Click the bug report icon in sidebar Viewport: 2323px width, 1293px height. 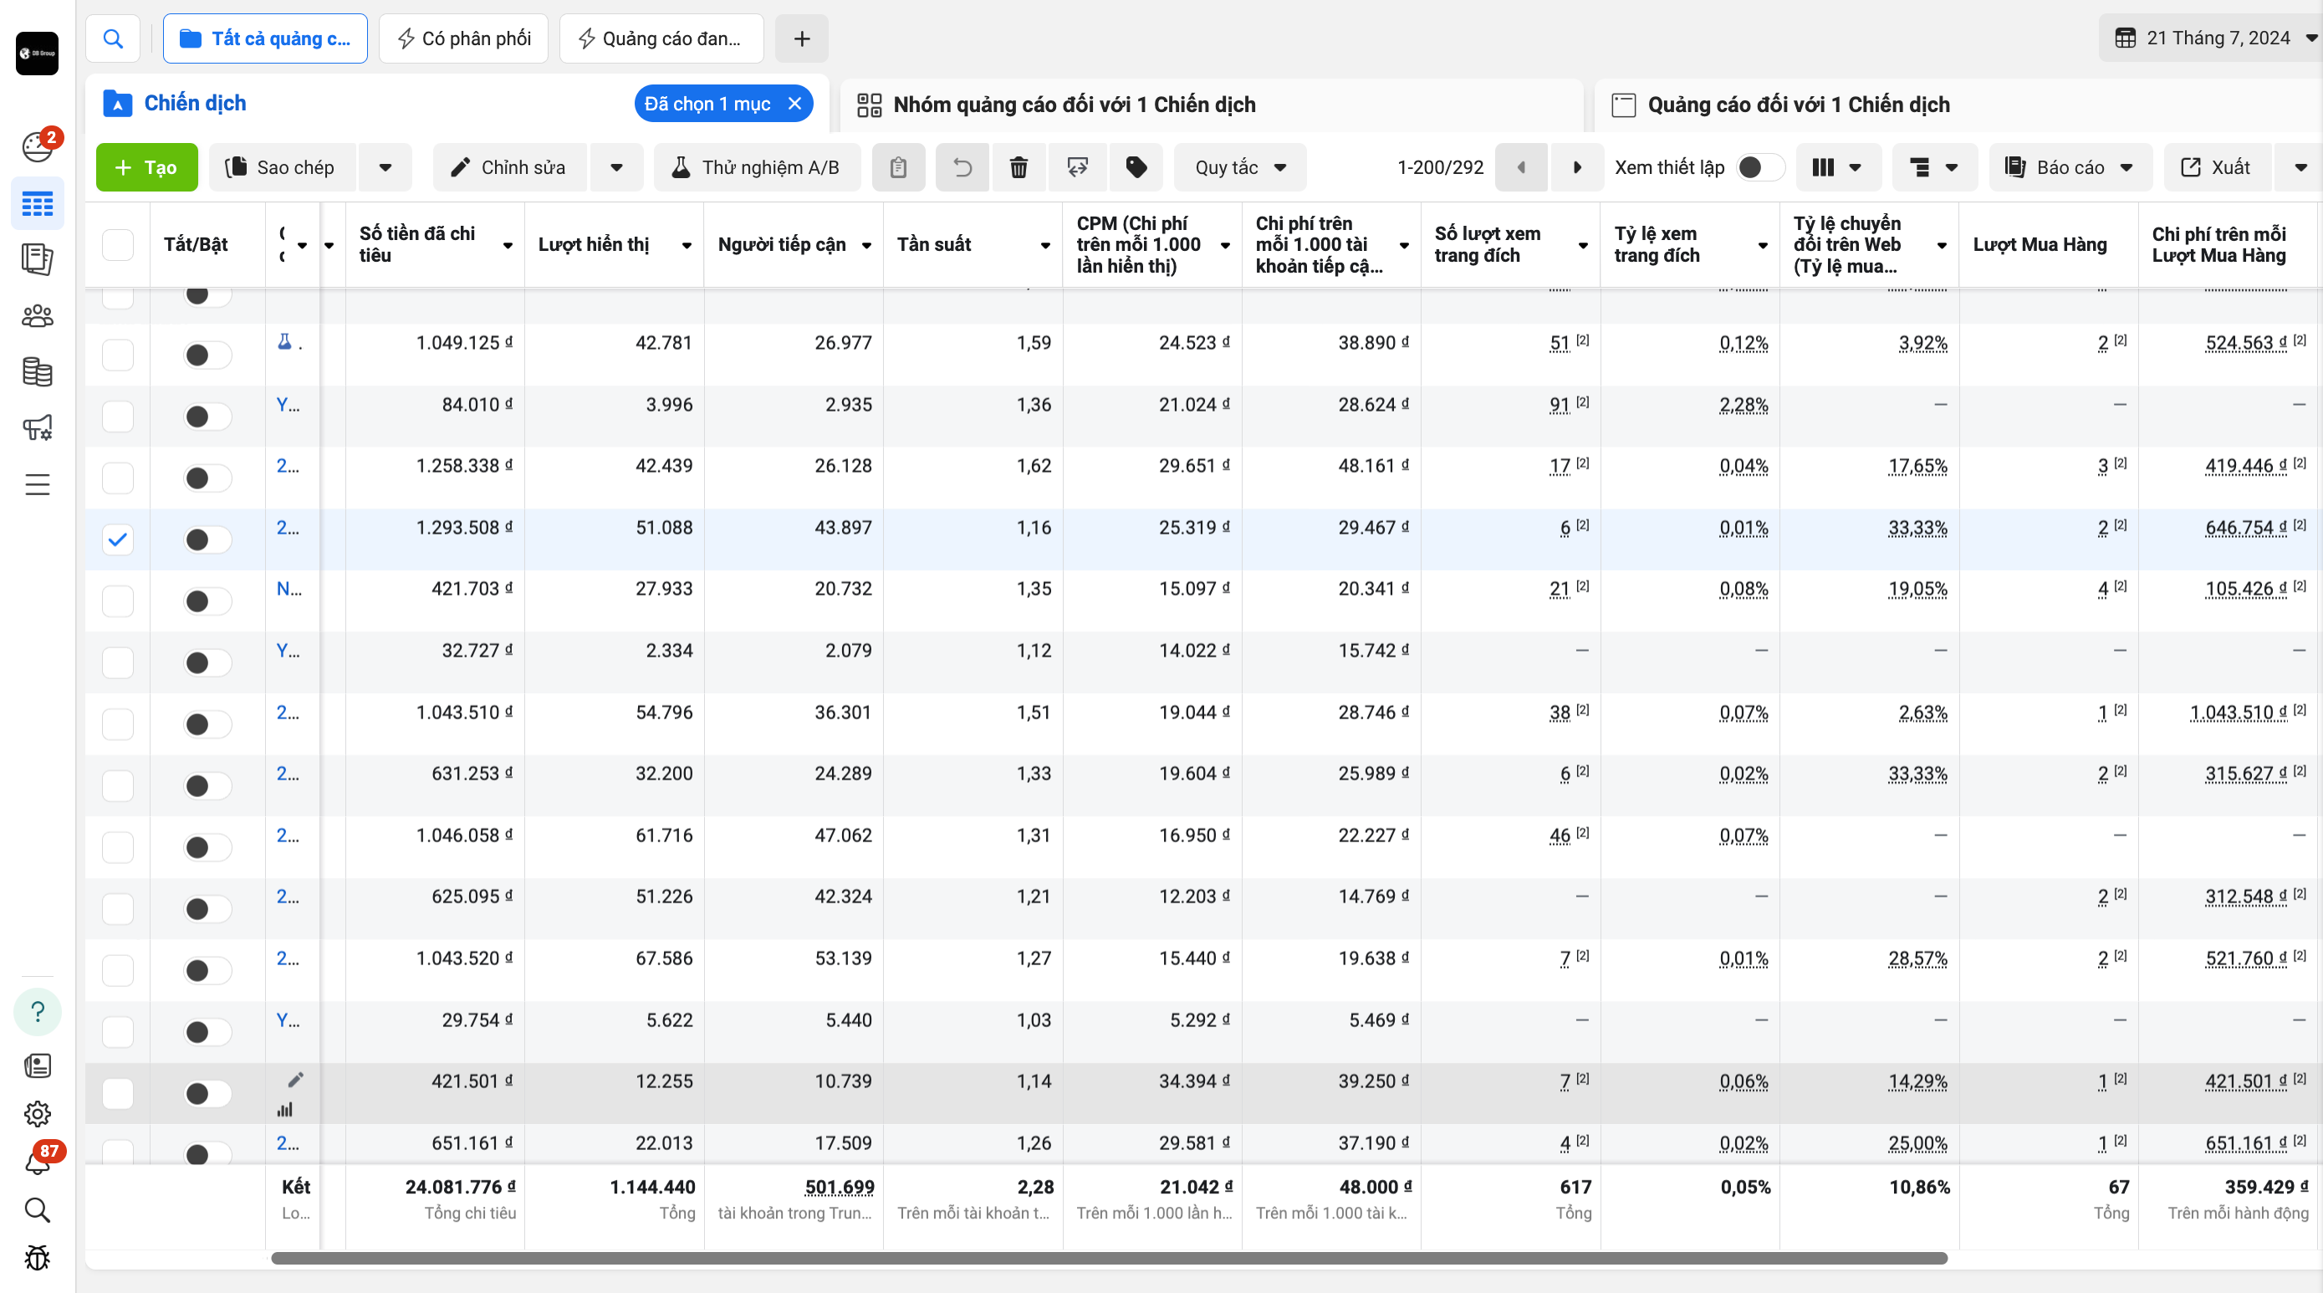tap(37, 1257)
